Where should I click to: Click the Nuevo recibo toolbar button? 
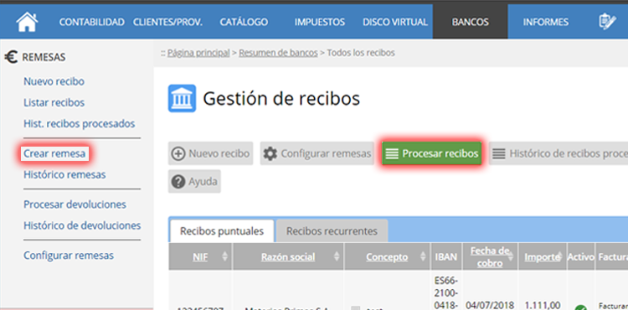[x=211, y=153]
